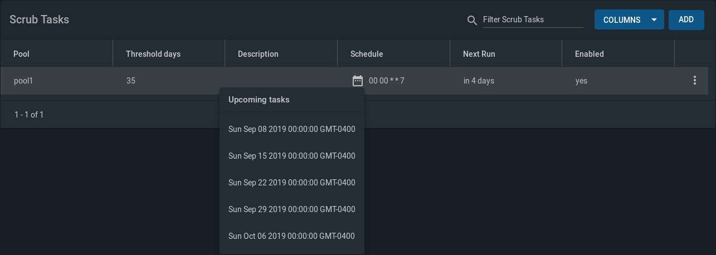This screenshot has height=255, width=716.
Task: Pick the Sun Sep 29 2019 entry
Action: (291, 209)
